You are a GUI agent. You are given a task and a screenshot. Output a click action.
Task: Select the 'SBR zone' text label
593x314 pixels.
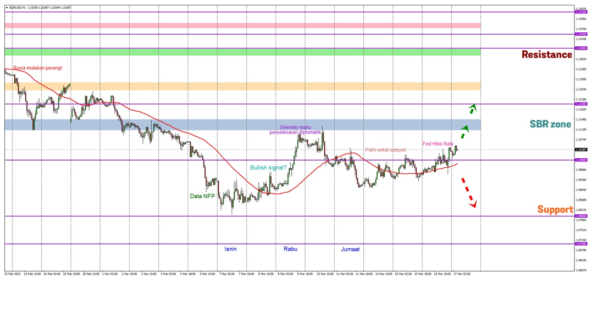tap(550, 124)
